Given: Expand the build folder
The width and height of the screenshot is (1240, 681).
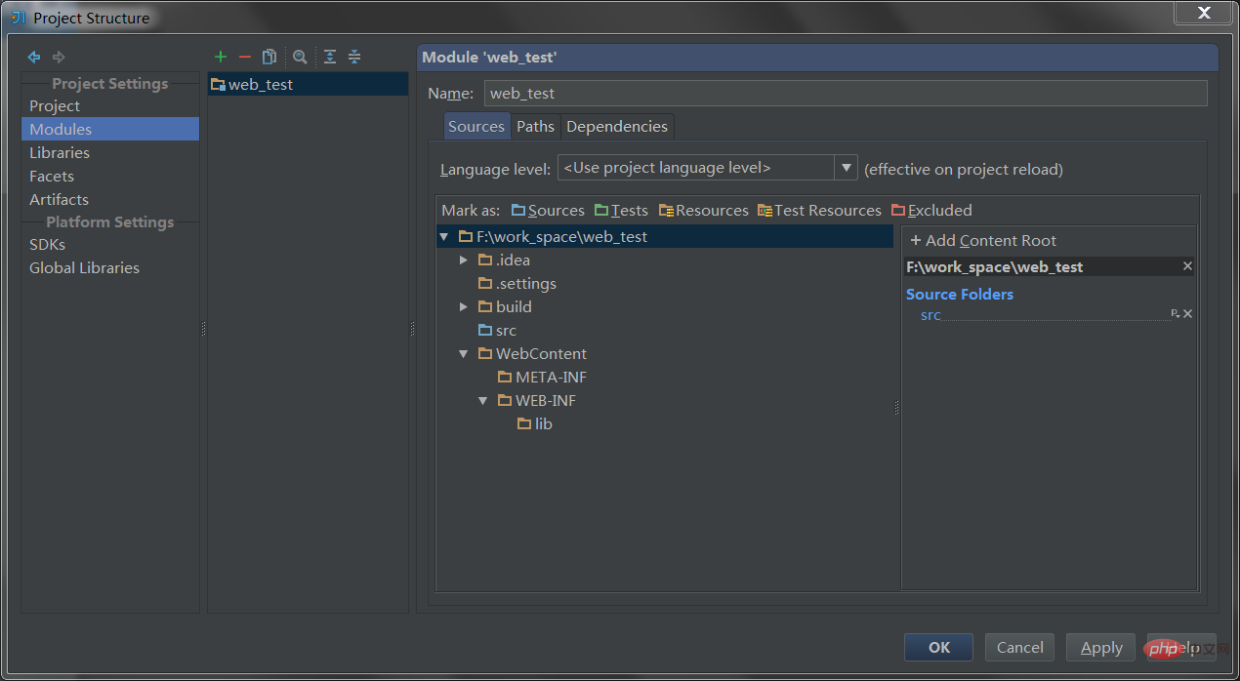Looking at the screenshot, I should tap(464, 306).
